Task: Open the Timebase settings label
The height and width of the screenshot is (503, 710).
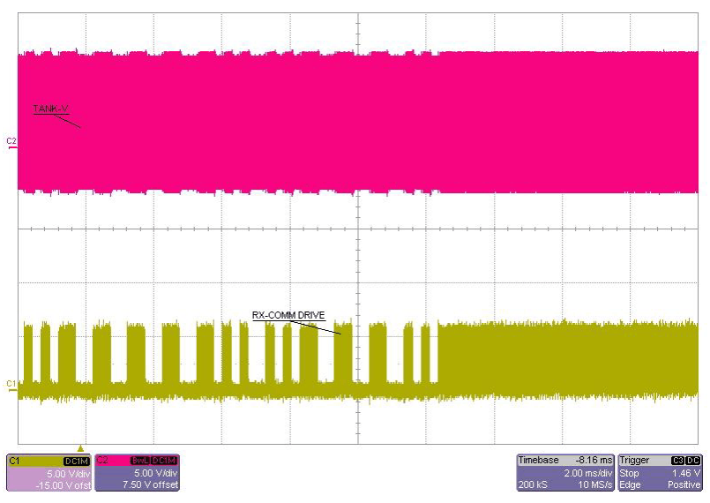Action: click(539, 461)
